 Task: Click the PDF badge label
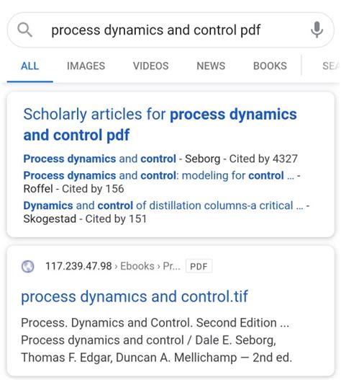[x=199, y=266]
